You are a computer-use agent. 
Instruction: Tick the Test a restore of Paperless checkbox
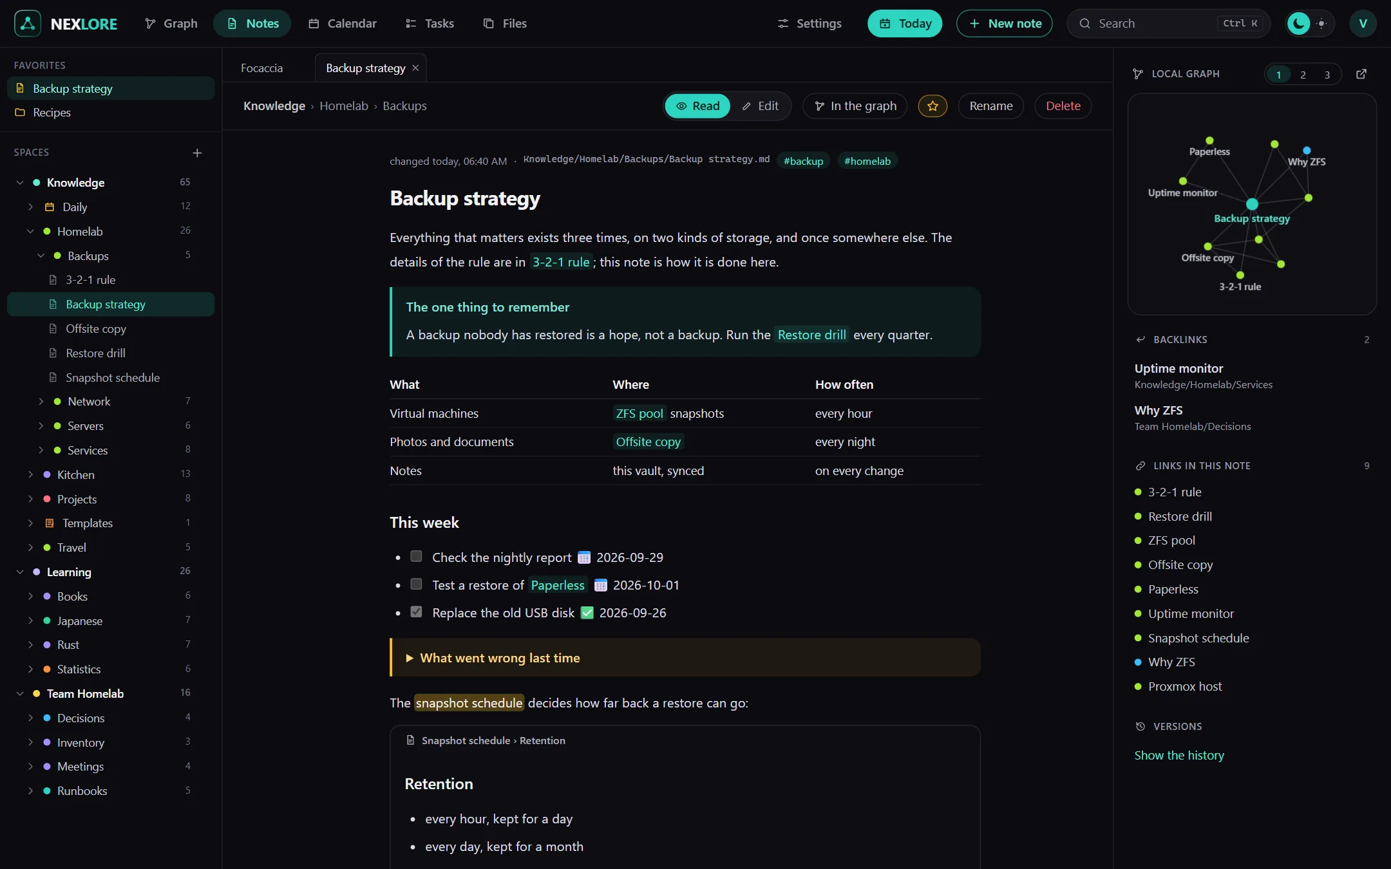417,584
